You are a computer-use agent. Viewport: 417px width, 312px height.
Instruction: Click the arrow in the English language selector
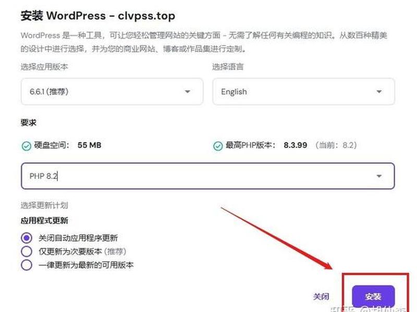379,92
